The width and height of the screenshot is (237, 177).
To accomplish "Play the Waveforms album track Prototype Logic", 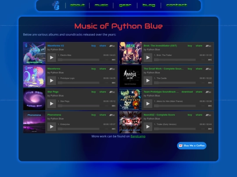I will pos(51,80).
